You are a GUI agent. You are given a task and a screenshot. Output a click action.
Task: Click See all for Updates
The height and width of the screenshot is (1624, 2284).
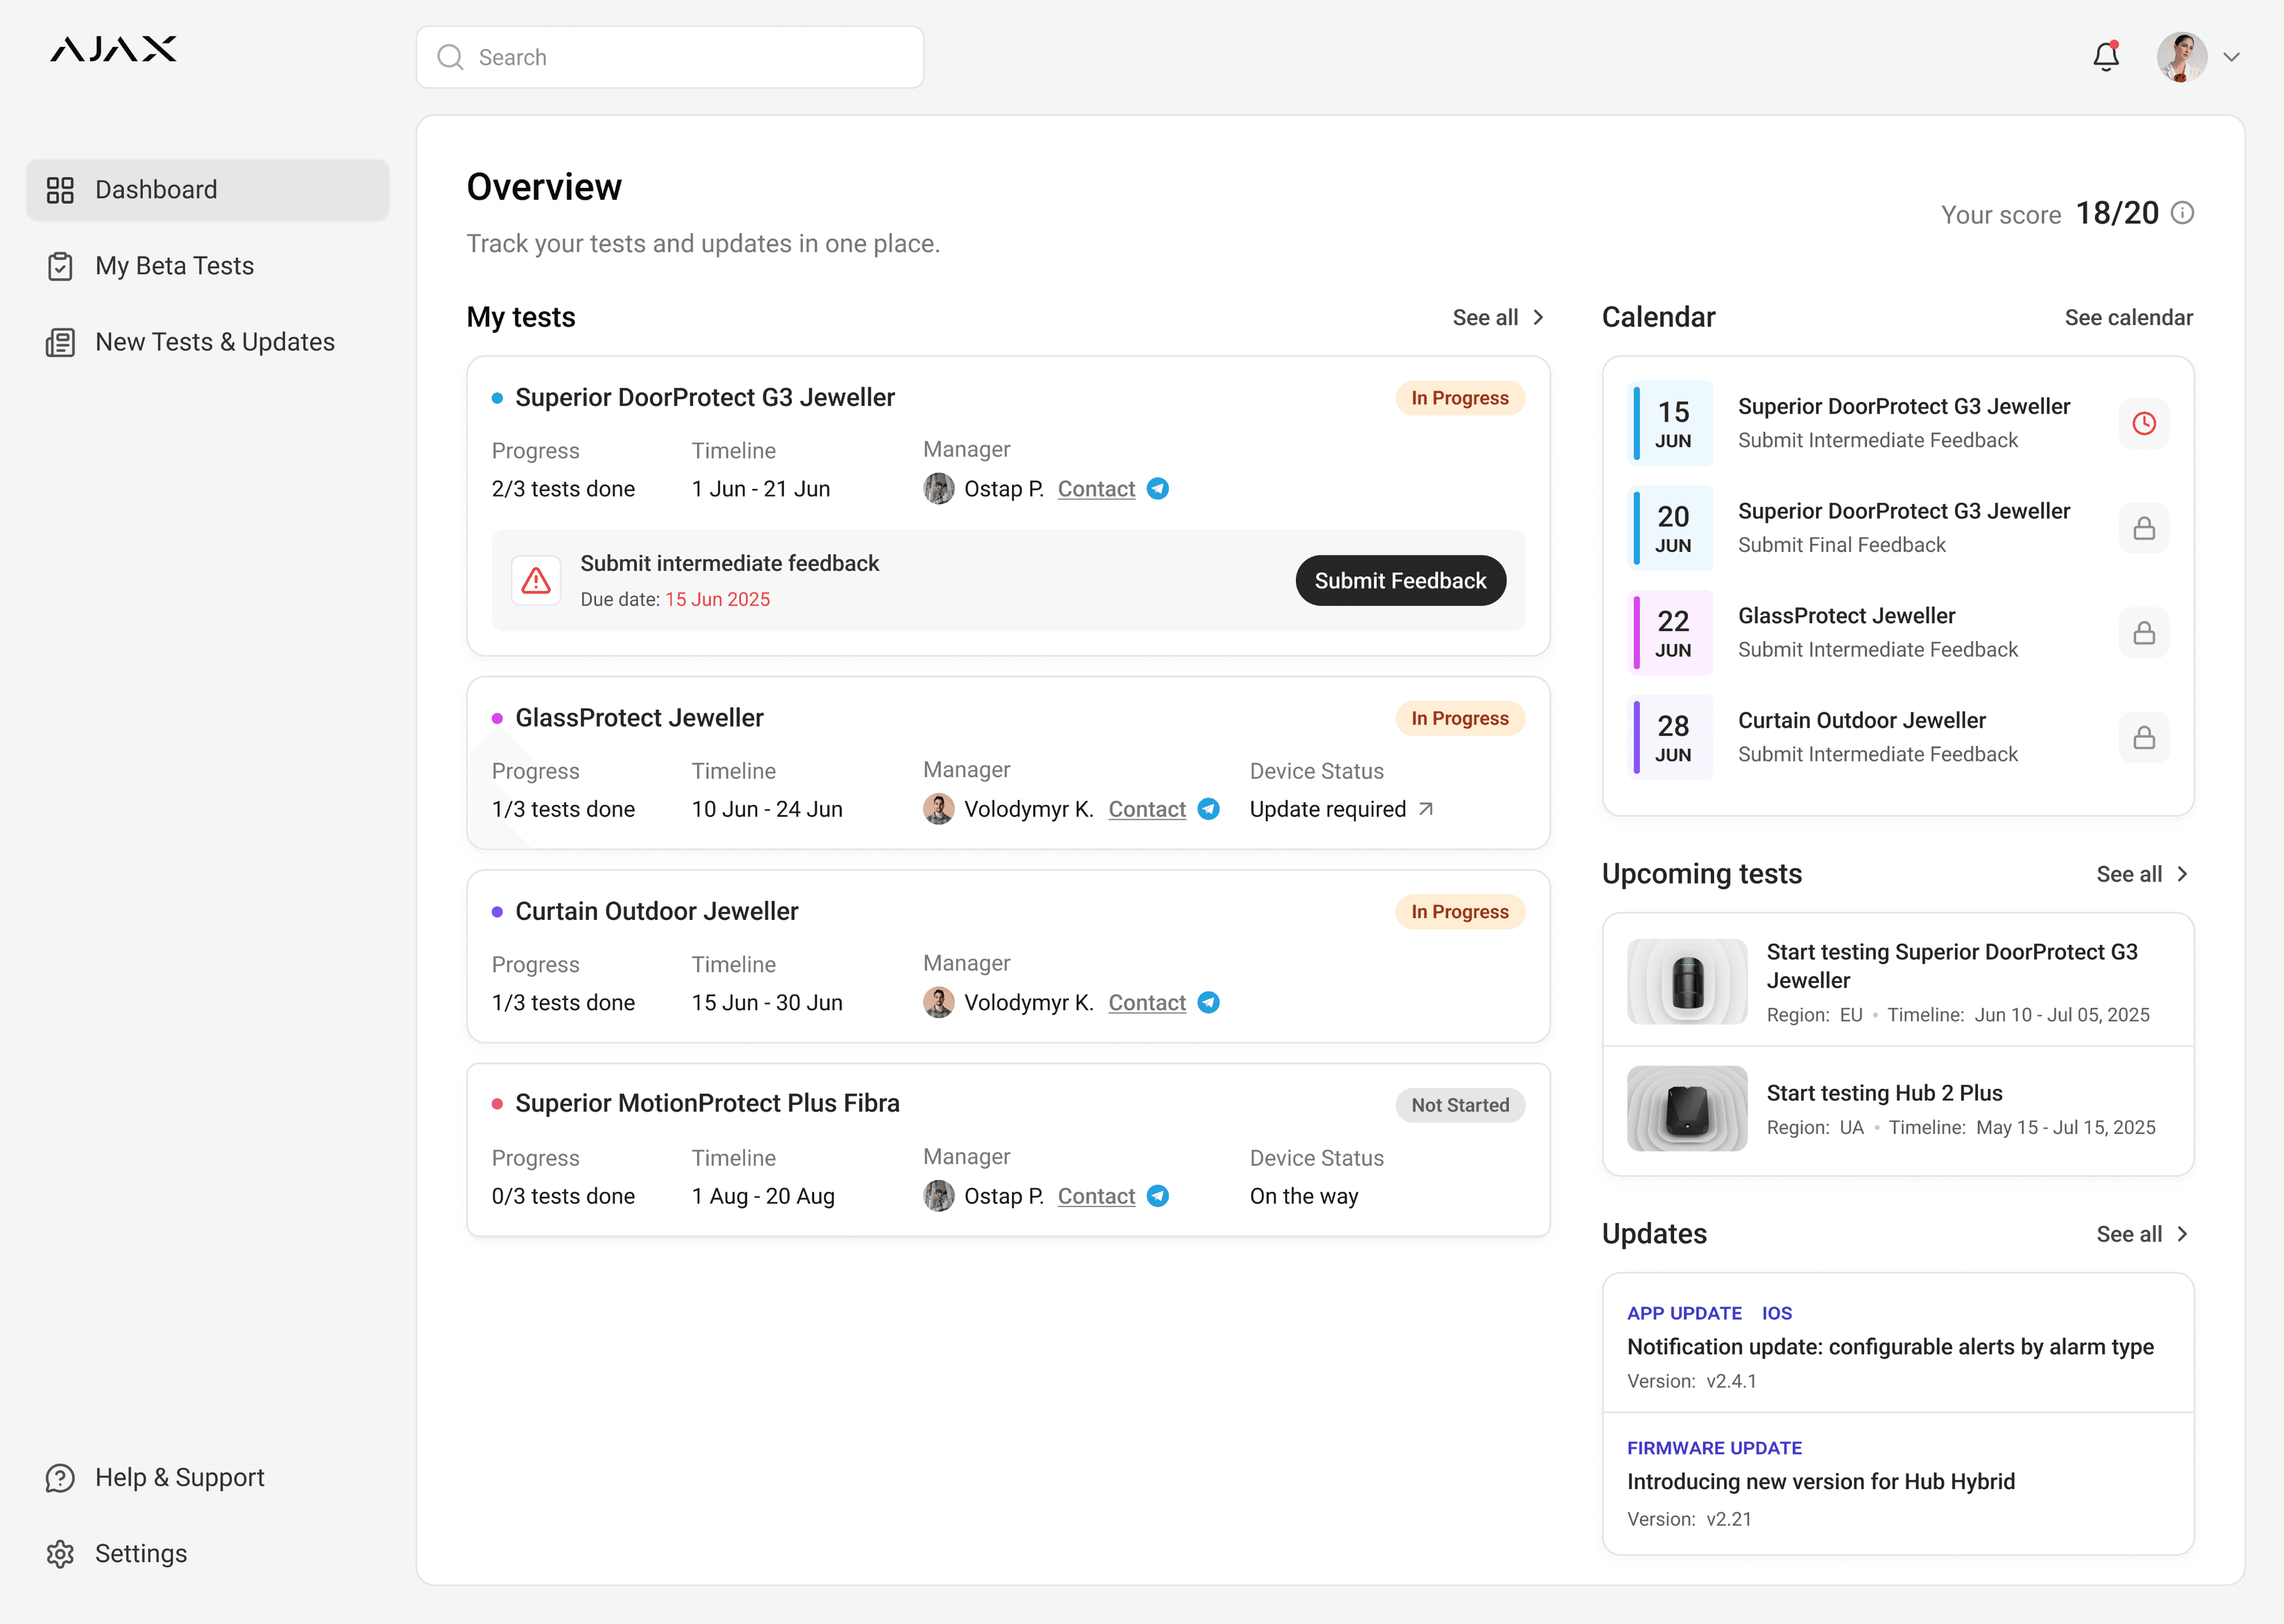[2129, 1235]
